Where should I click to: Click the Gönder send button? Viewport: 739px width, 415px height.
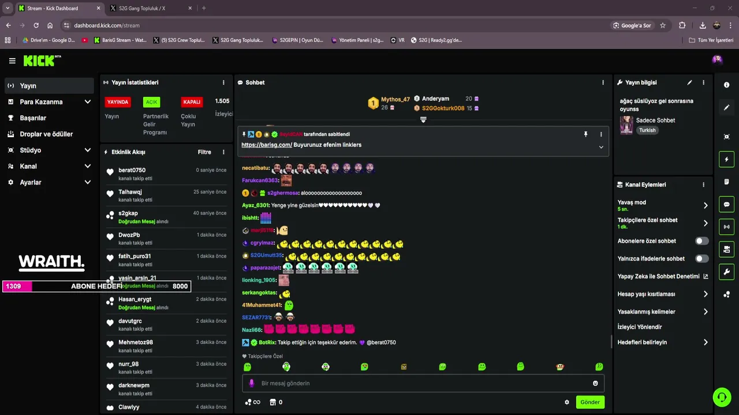point(590,402)
